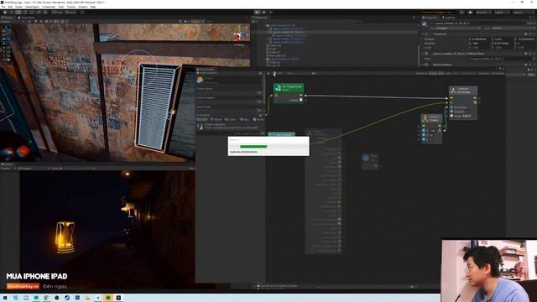This screenshot has width=537, height=302.
Task: Click the Step frame button
Action: (270, 13)
